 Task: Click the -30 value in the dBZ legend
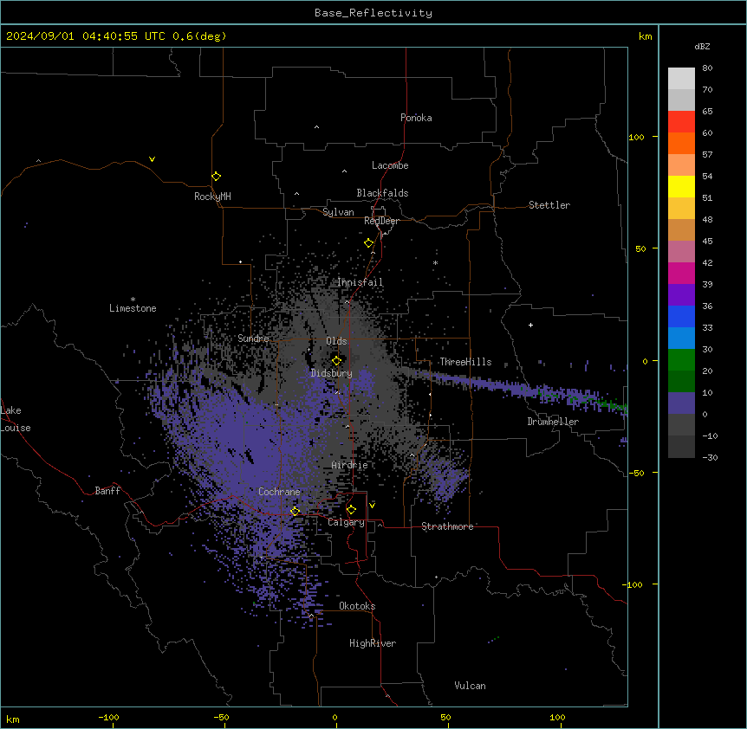pos(710,457)
